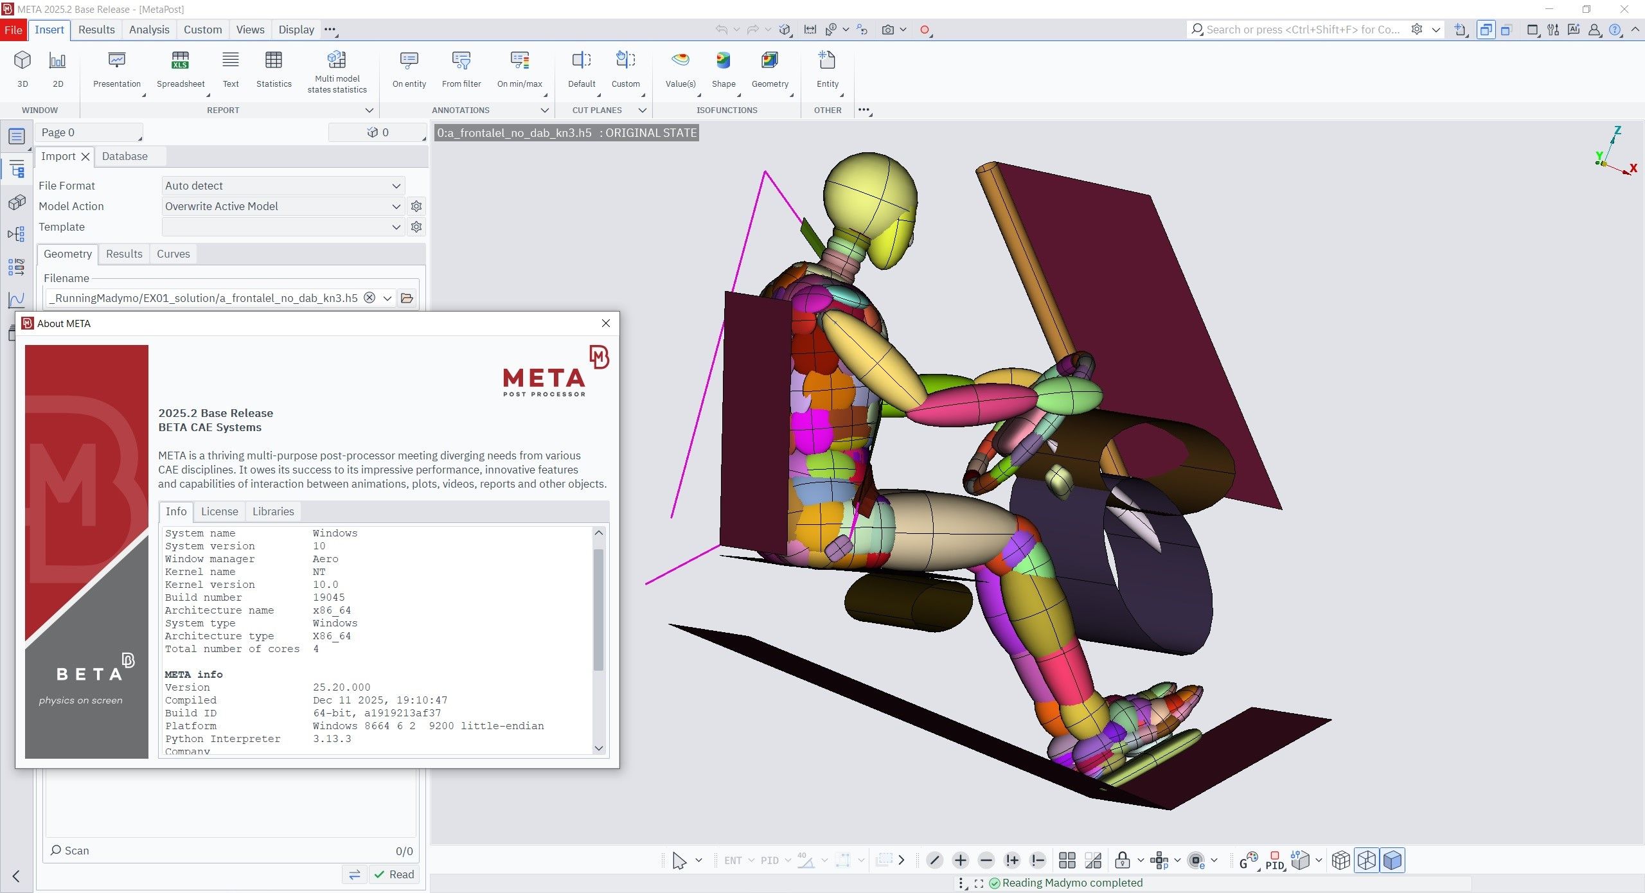Clear the filename with the X button
The width and height of the screenshot is (1645, 893).
pyautogui.click(x=369, y=297)
